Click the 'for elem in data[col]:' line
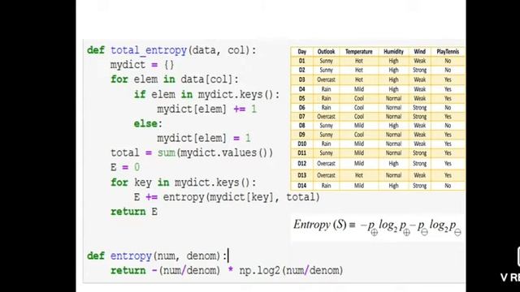The image size is (520, 292). coord(175,79)
